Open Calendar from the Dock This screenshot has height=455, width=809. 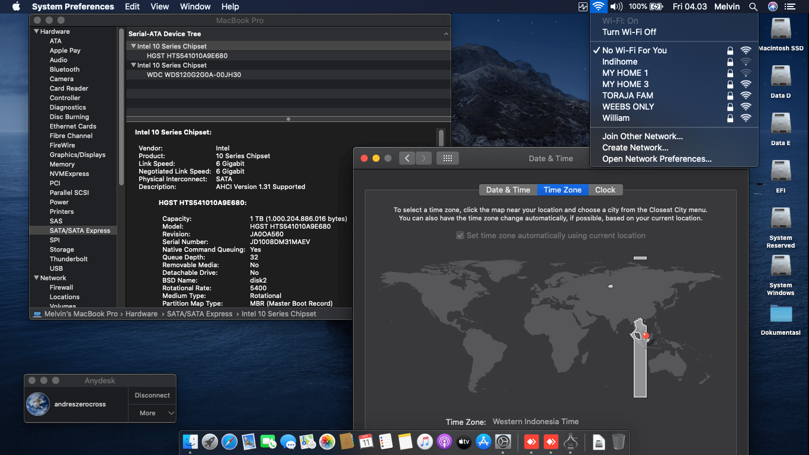click(366, 441)
